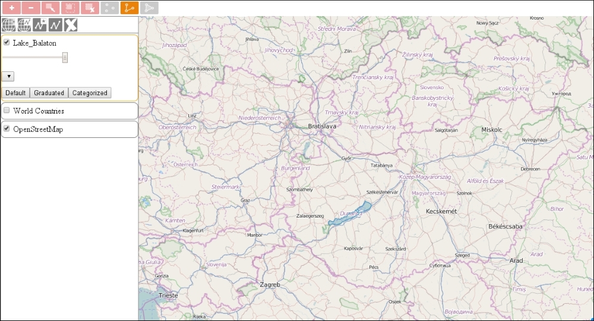The height and width of the screenshot is (321, 594).
Task: Click the Pécs label on the map
Action: [374, 267]
